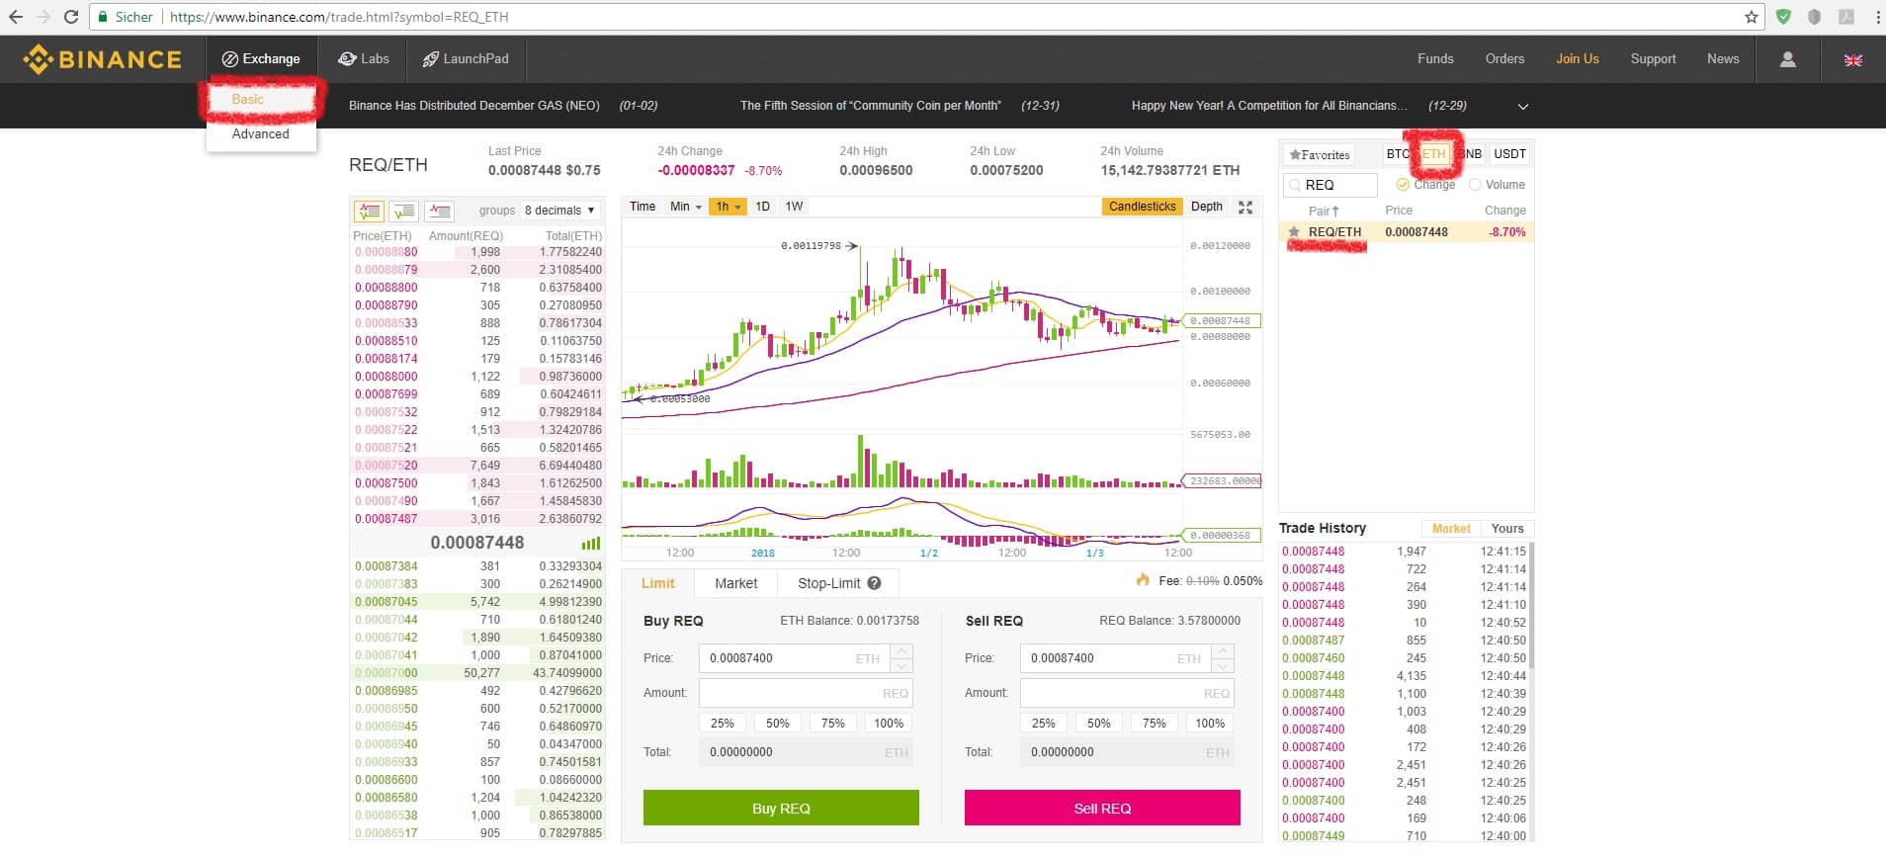Click the browser forward arrow
This screenshot has height=858, width=1886.
pyautogui.click(x=43, y=17)
